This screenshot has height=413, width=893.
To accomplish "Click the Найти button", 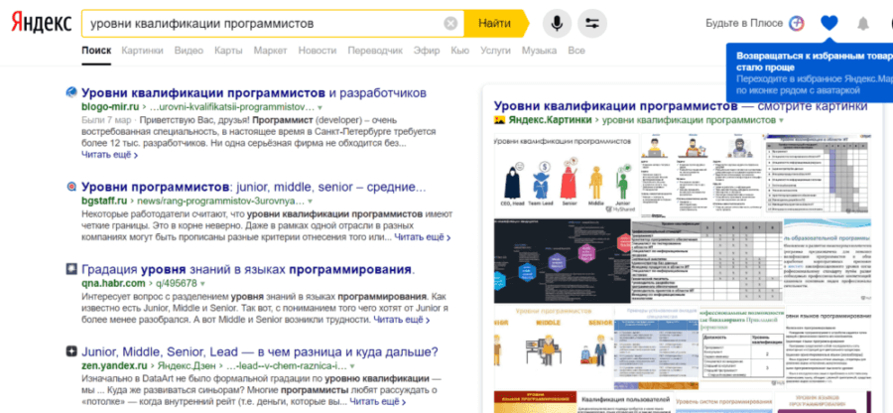I will pos(494,24).
